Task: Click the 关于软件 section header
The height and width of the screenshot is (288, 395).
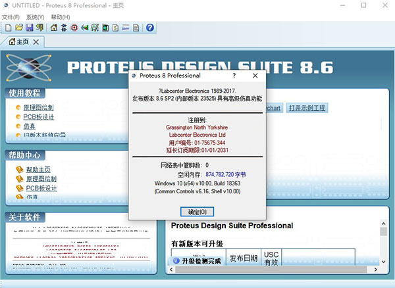Action: pyautogui.click(x=25, y=217)
